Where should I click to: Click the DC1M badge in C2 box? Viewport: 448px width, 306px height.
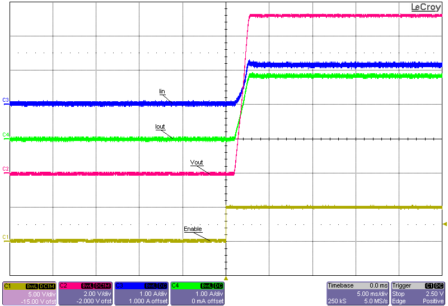tap(102, 286)
